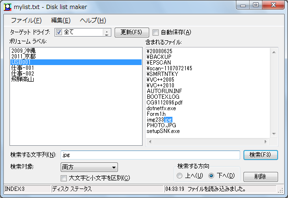This screenshot has height=198, width=288.
Task: Click the img233.jpg file entry
Action: coord(160,120)
